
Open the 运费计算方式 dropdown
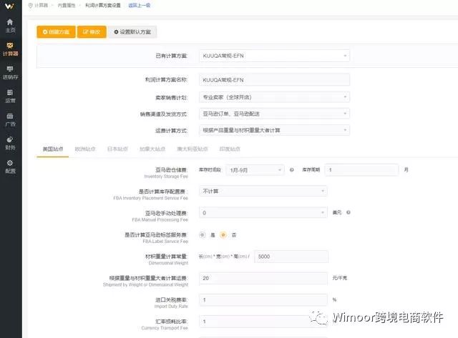pos(274,130)
